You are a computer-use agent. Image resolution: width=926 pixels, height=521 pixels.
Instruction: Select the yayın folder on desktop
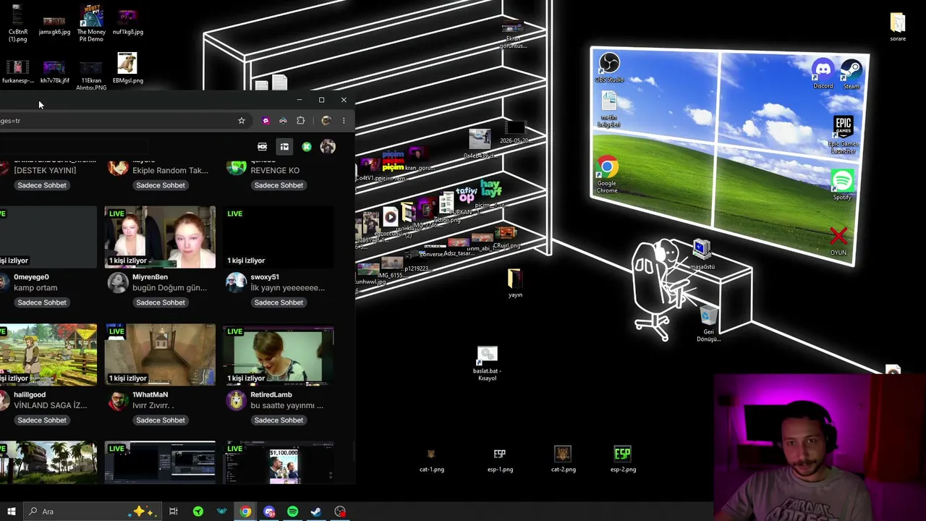515,283
